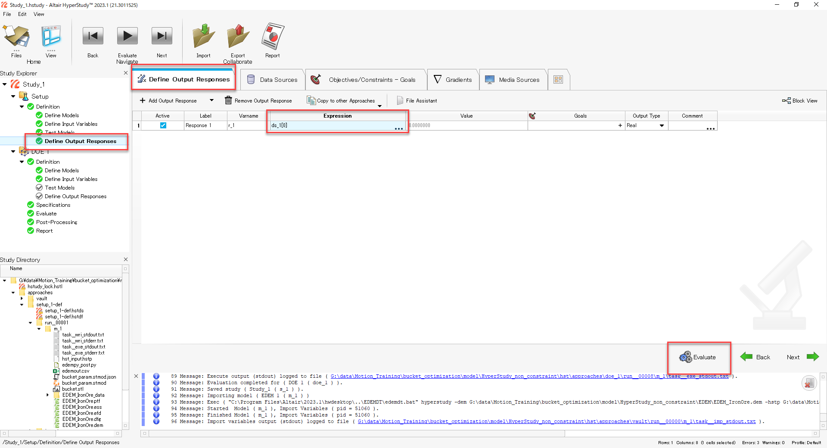Switch to Block View

[800, 101]
